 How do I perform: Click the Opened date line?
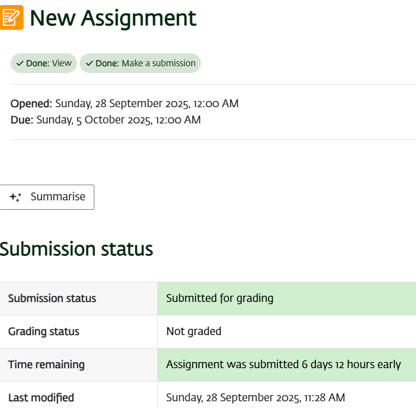click(x=125, y=103)
